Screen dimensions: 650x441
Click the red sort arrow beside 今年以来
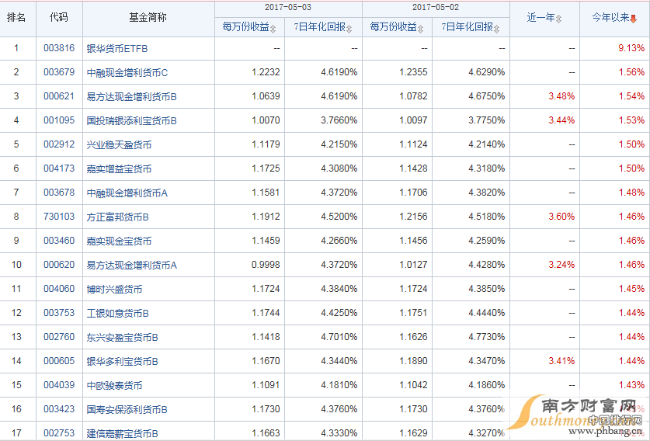click(633, 19)
